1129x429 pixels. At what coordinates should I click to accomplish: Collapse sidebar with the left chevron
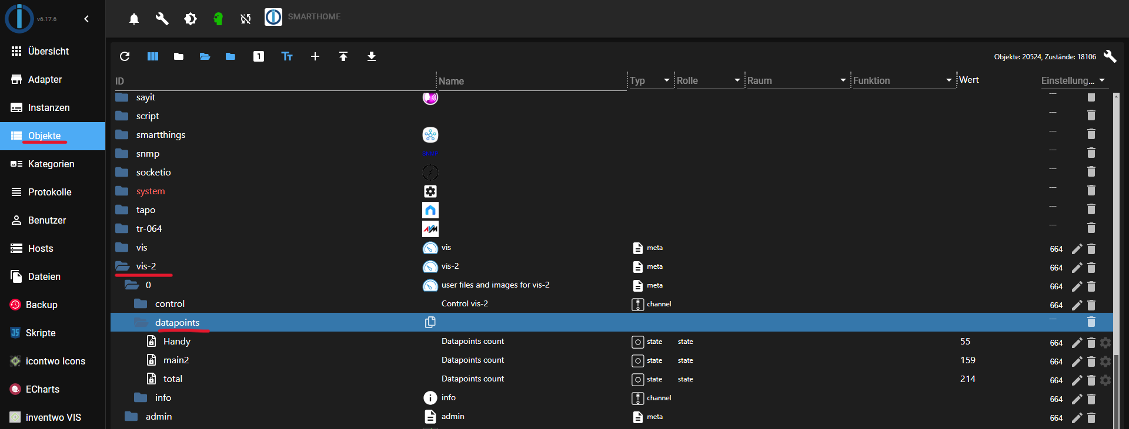[x=86, y=19]
